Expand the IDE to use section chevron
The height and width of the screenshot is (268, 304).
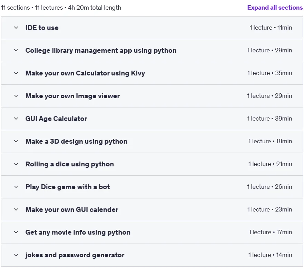16,28
